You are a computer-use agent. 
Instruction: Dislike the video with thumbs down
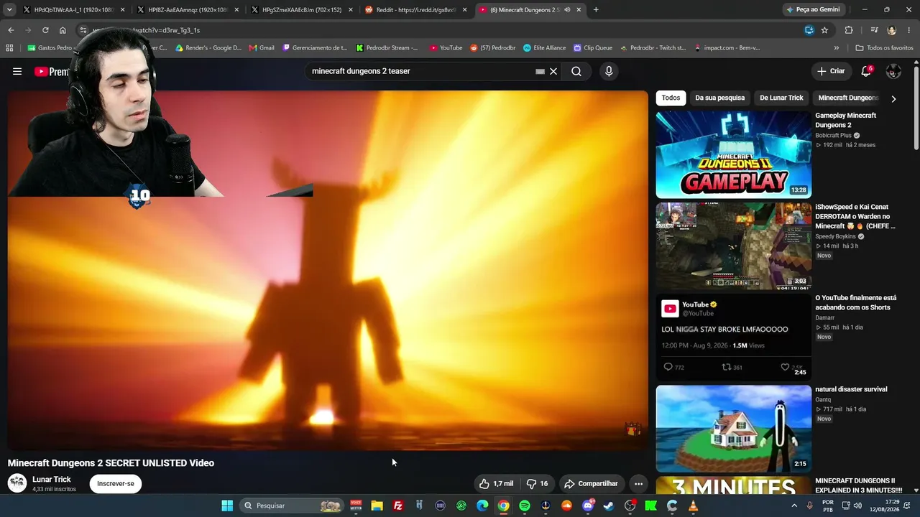click(x=537, y=484)
